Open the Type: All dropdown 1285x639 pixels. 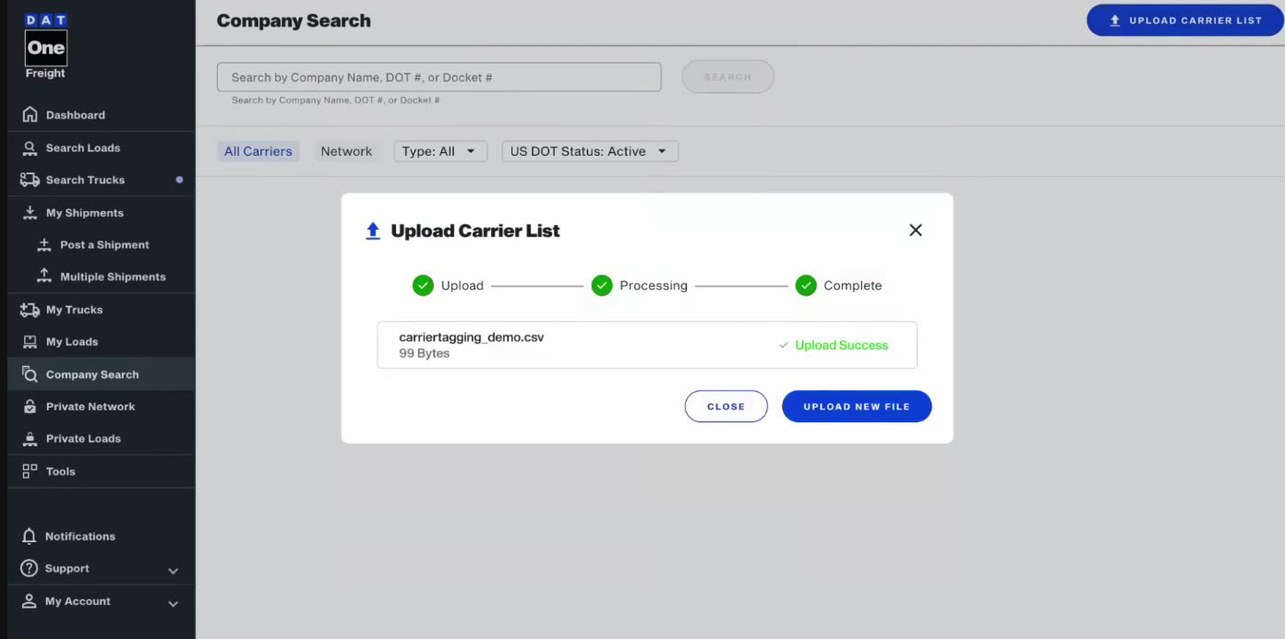[x=440, y=151]
